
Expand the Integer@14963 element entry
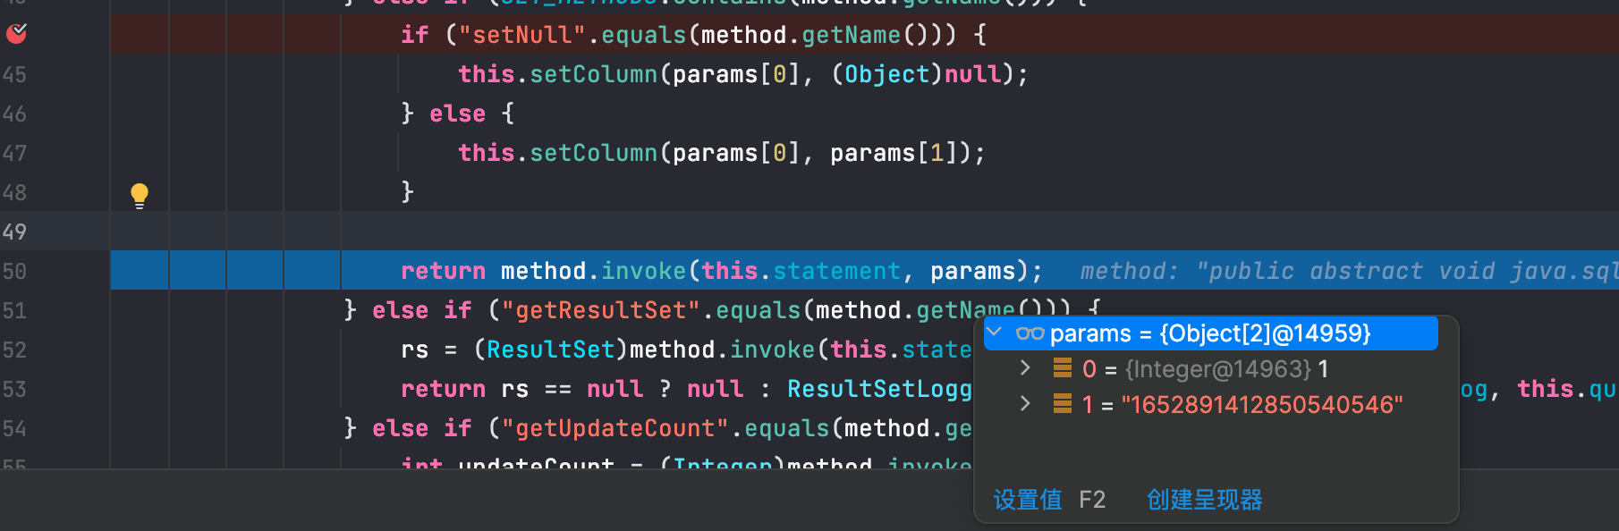click(x=1025, y=368)
